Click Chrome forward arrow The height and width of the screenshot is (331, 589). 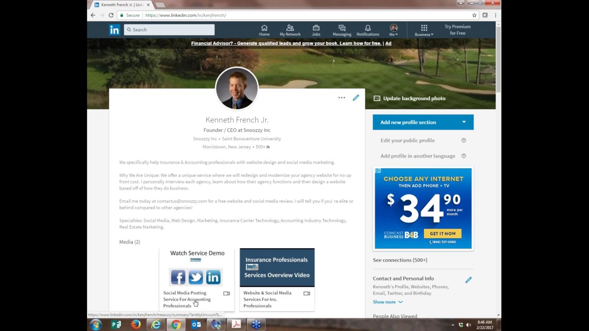[102, 15]
